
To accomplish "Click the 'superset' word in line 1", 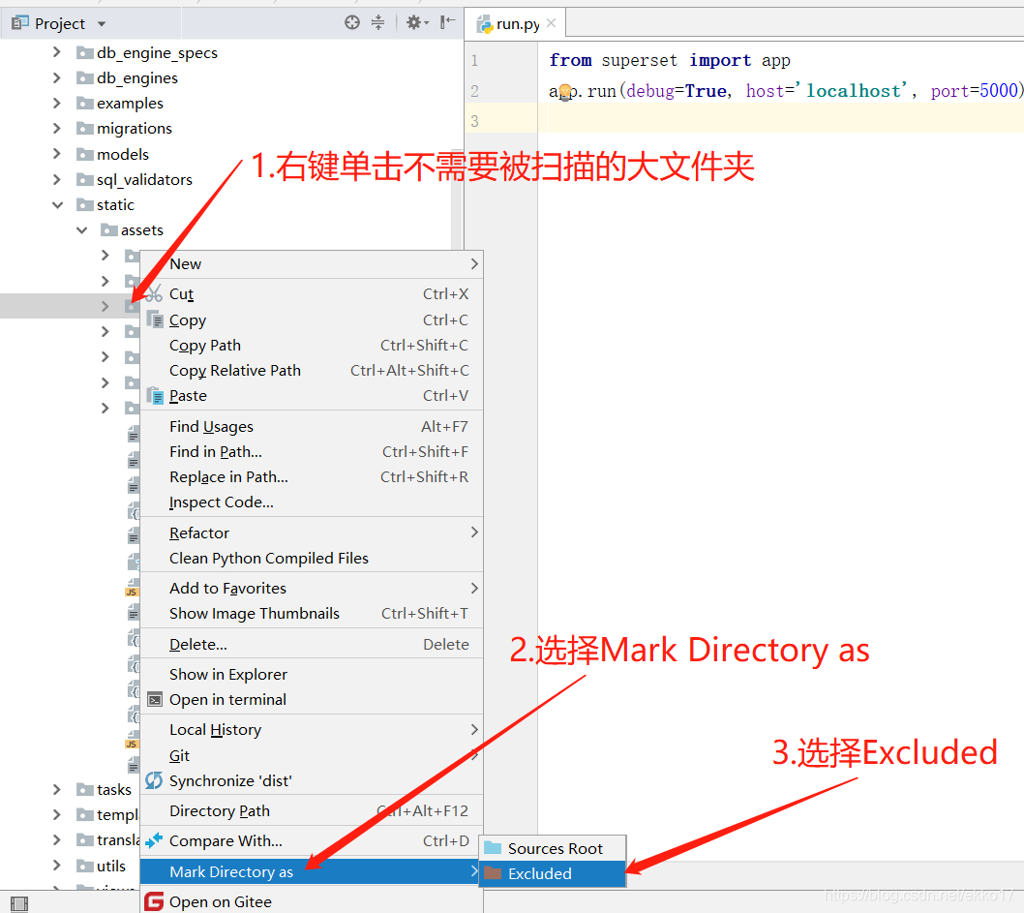I will pos(639,61).
